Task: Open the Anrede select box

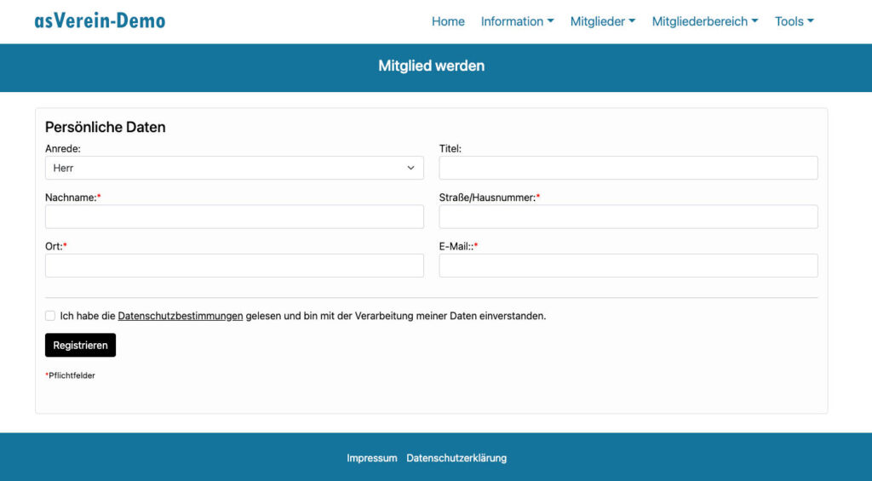Action: tap(234, 168)
